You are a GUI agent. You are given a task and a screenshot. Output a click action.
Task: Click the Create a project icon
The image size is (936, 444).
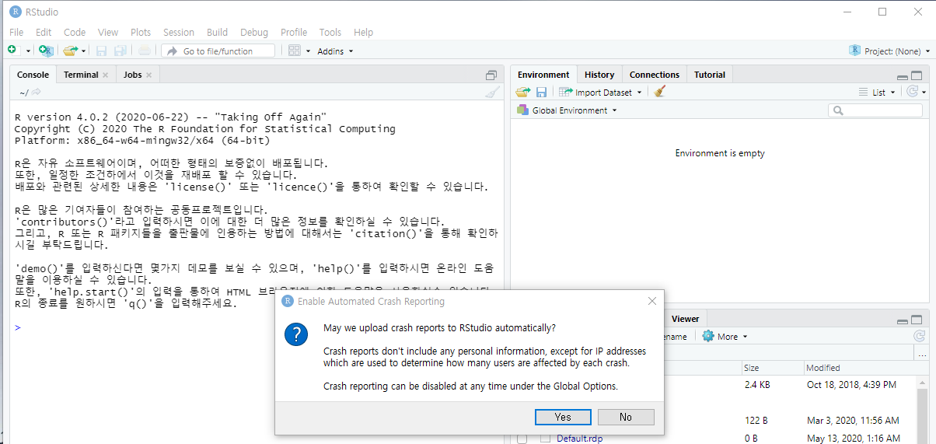(46, 51)
